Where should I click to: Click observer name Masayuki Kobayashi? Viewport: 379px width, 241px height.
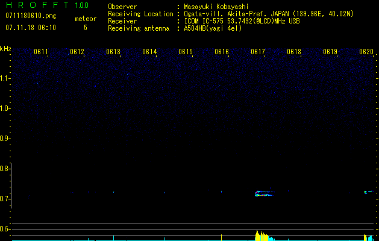coord(216,7)
